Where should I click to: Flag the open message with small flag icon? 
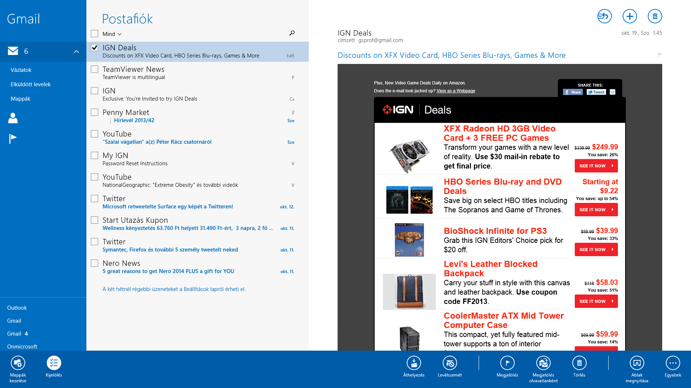pos(660,55)
